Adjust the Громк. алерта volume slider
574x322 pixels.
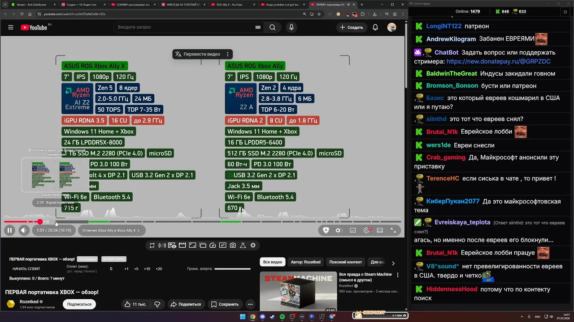[232, 269]
